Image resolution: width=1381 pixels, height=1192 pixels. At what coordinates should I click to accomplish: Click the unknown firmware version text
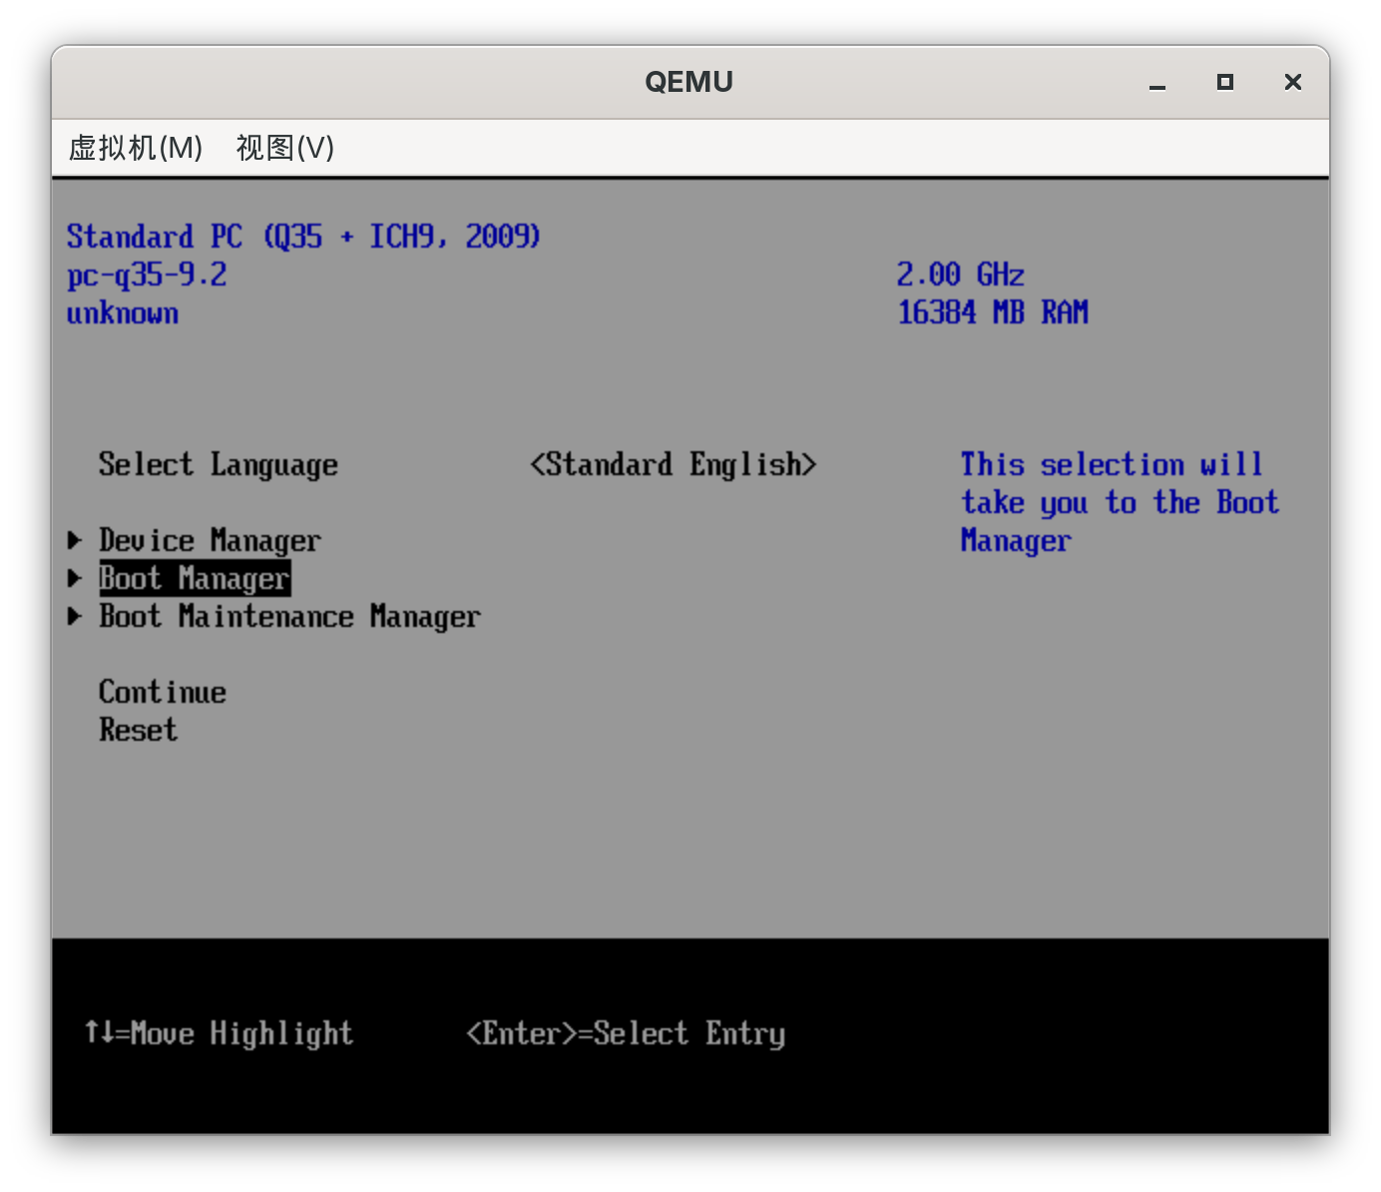click(x=123, y=312)
